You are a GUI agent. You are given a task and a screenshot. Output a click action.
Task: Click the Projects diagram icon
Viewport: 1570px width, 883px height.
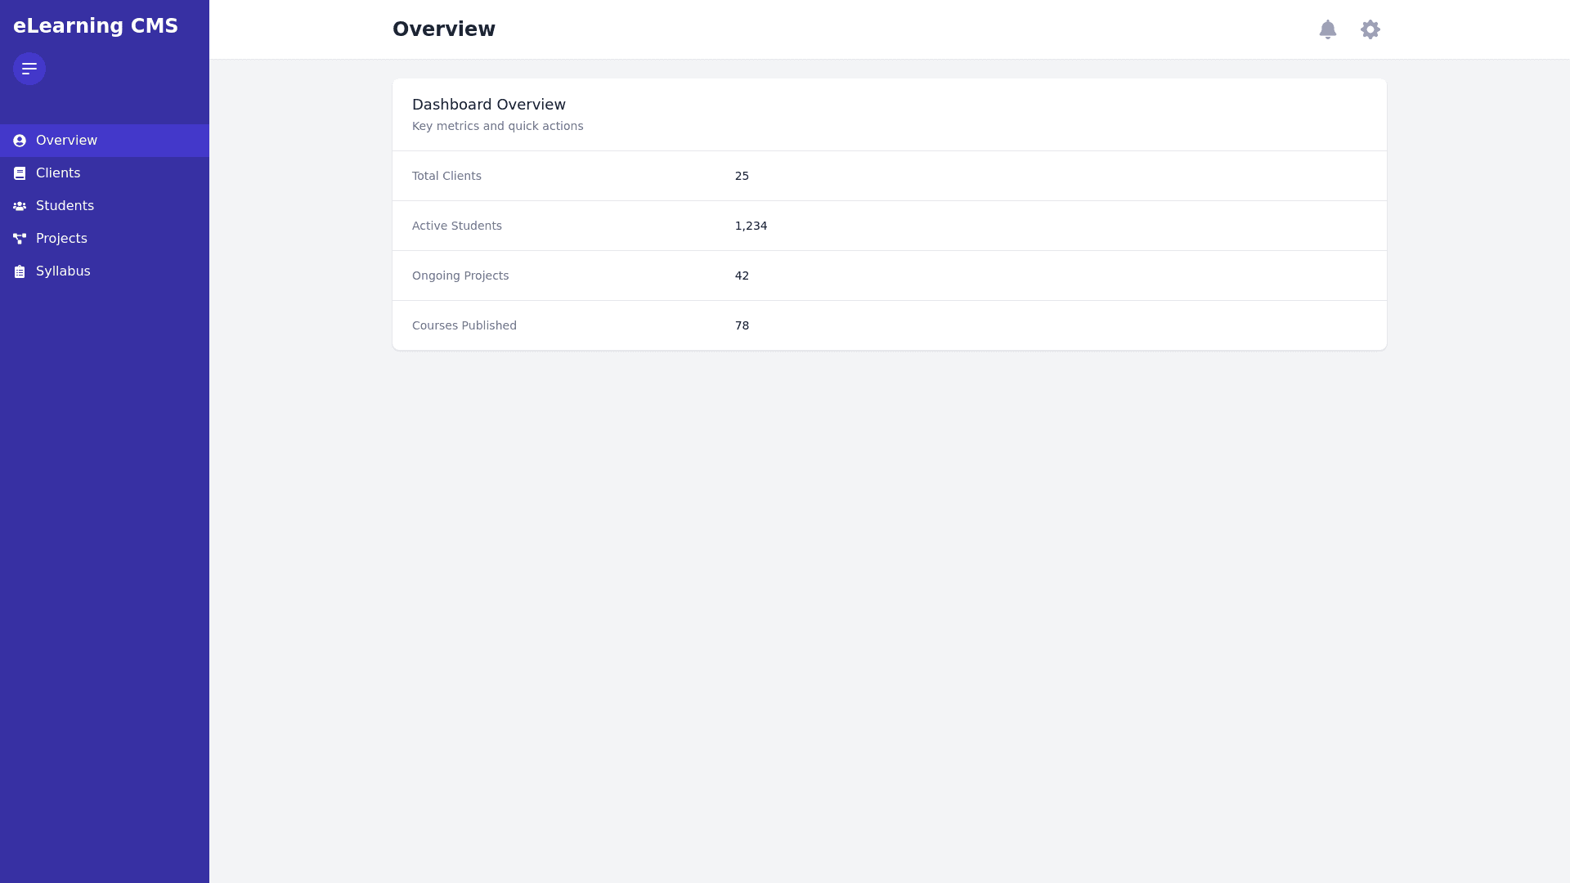point(20,239)
